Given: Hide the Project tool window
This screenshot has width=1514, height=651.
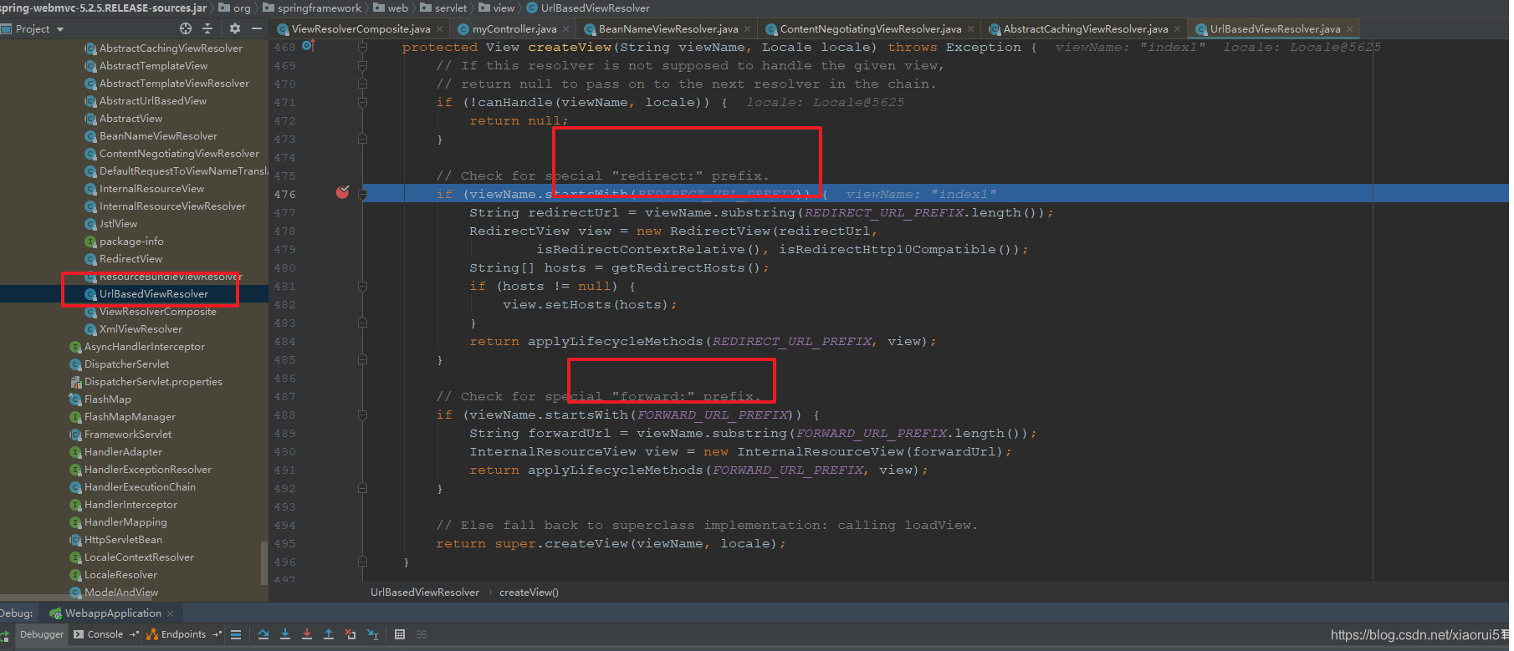Looking at the screenshot, I should pos(257,28).
